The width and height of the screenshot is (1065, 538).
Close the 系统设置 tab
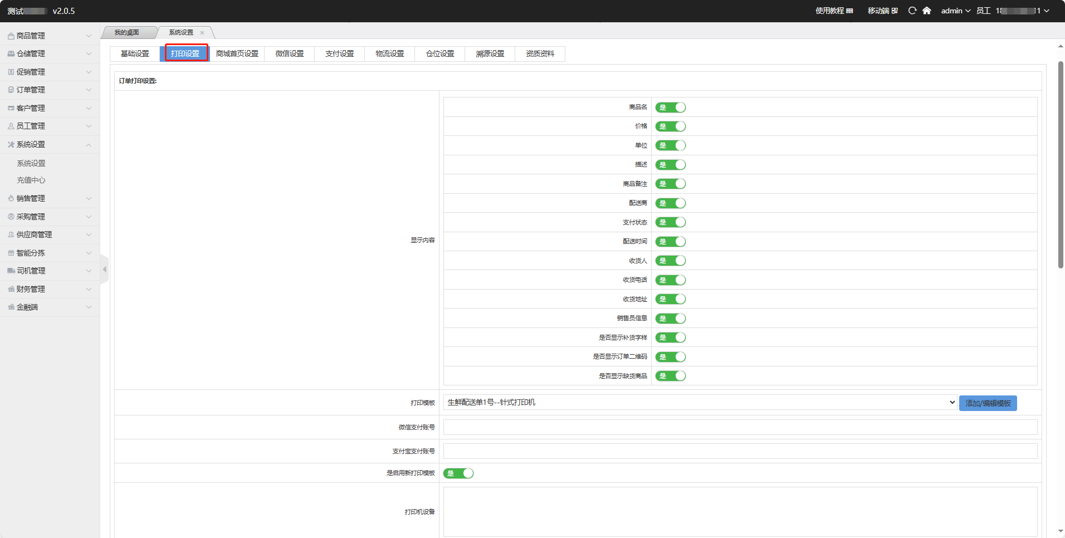(202, 33)
